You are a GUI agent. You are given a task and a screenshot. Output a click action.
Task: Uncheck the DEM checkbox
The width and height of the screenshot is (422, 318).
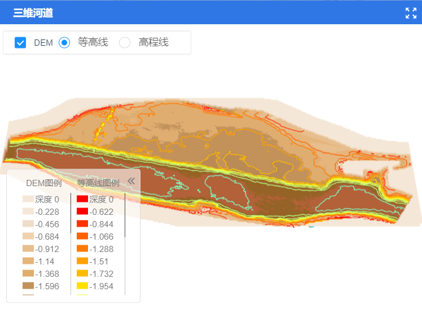[x=20, y=42]
